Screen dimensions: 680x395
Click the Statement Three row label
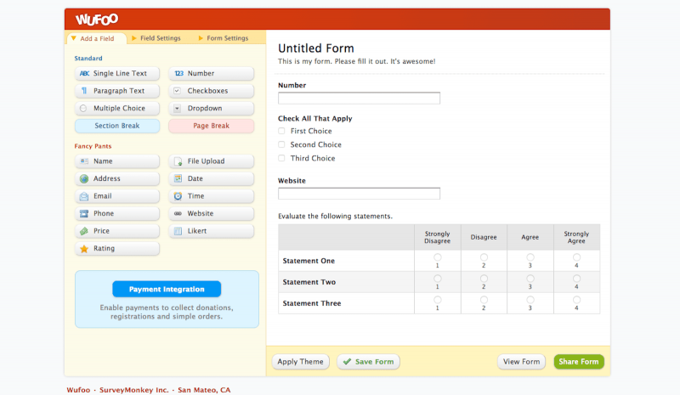tap(312, 303)
